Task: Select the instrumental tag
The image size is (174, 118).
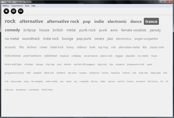Action: [13, 56]
